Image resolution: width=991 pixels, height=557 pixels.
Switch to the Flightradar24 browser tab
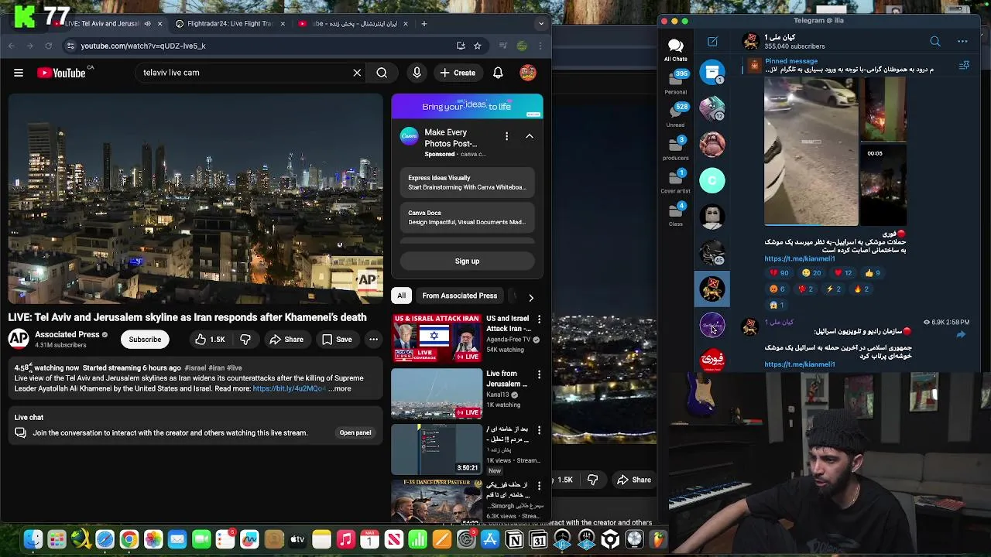pos(229,24)
